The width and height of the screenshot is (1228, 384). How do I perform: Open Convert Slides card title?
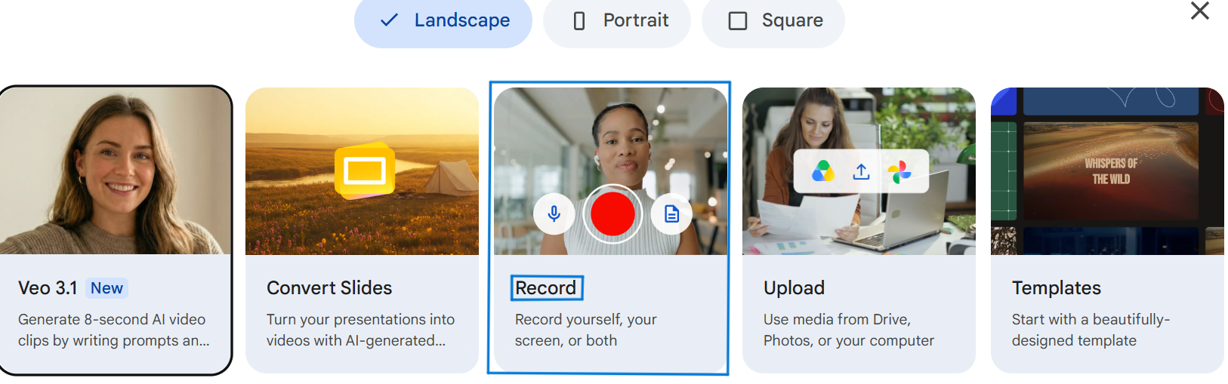tap(329, 287)
